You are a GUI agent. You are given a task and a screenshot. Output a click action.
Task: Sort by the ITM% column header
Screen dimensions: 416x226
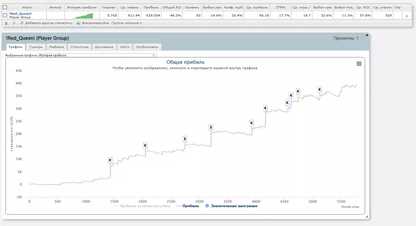pos(281,8)
